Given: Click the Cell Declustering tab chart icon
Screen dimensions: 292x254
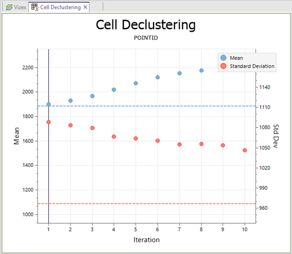Looking at the screenshot, I should [x=35, y=7].
